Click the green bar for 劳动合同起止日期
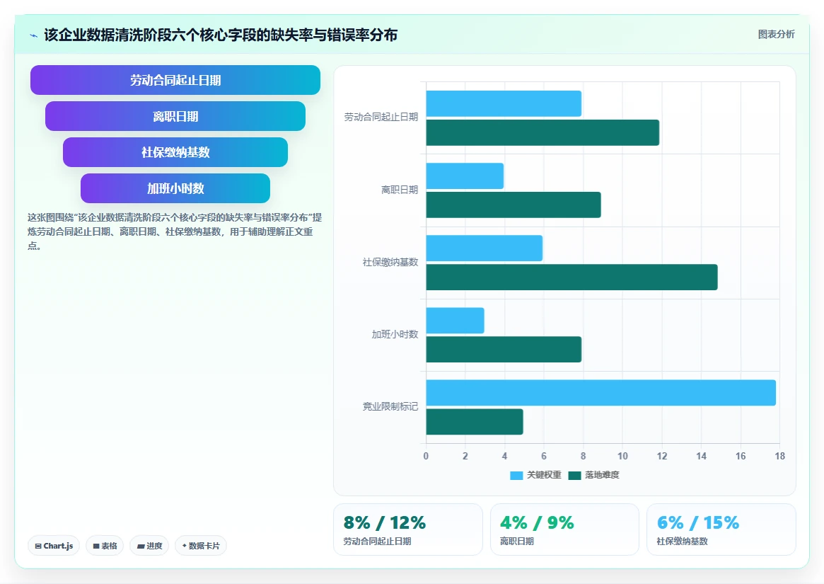Viewport: 824px width, 584px height. coord(542,132)
